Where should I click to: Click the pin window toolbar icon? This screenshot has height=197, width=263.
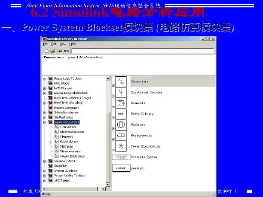[x=59, y=51]
